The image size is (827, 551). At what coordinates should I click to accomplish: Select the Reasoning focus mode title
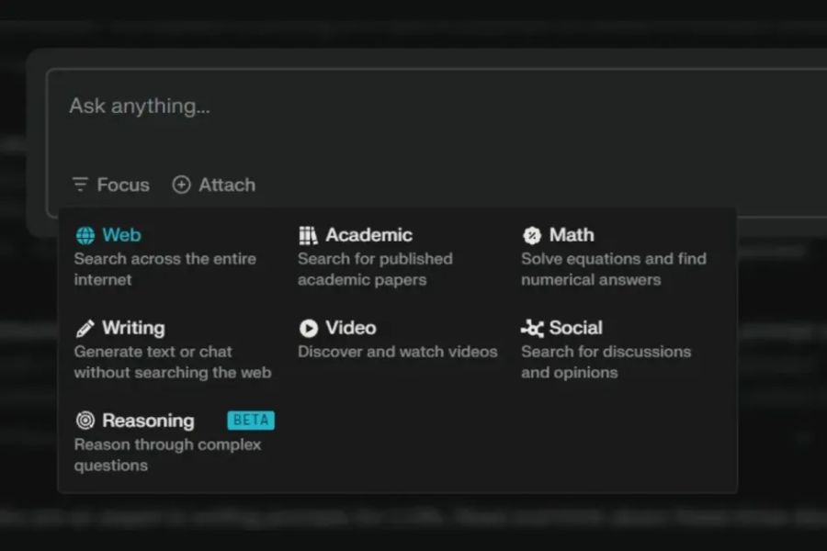pos(148,421)
